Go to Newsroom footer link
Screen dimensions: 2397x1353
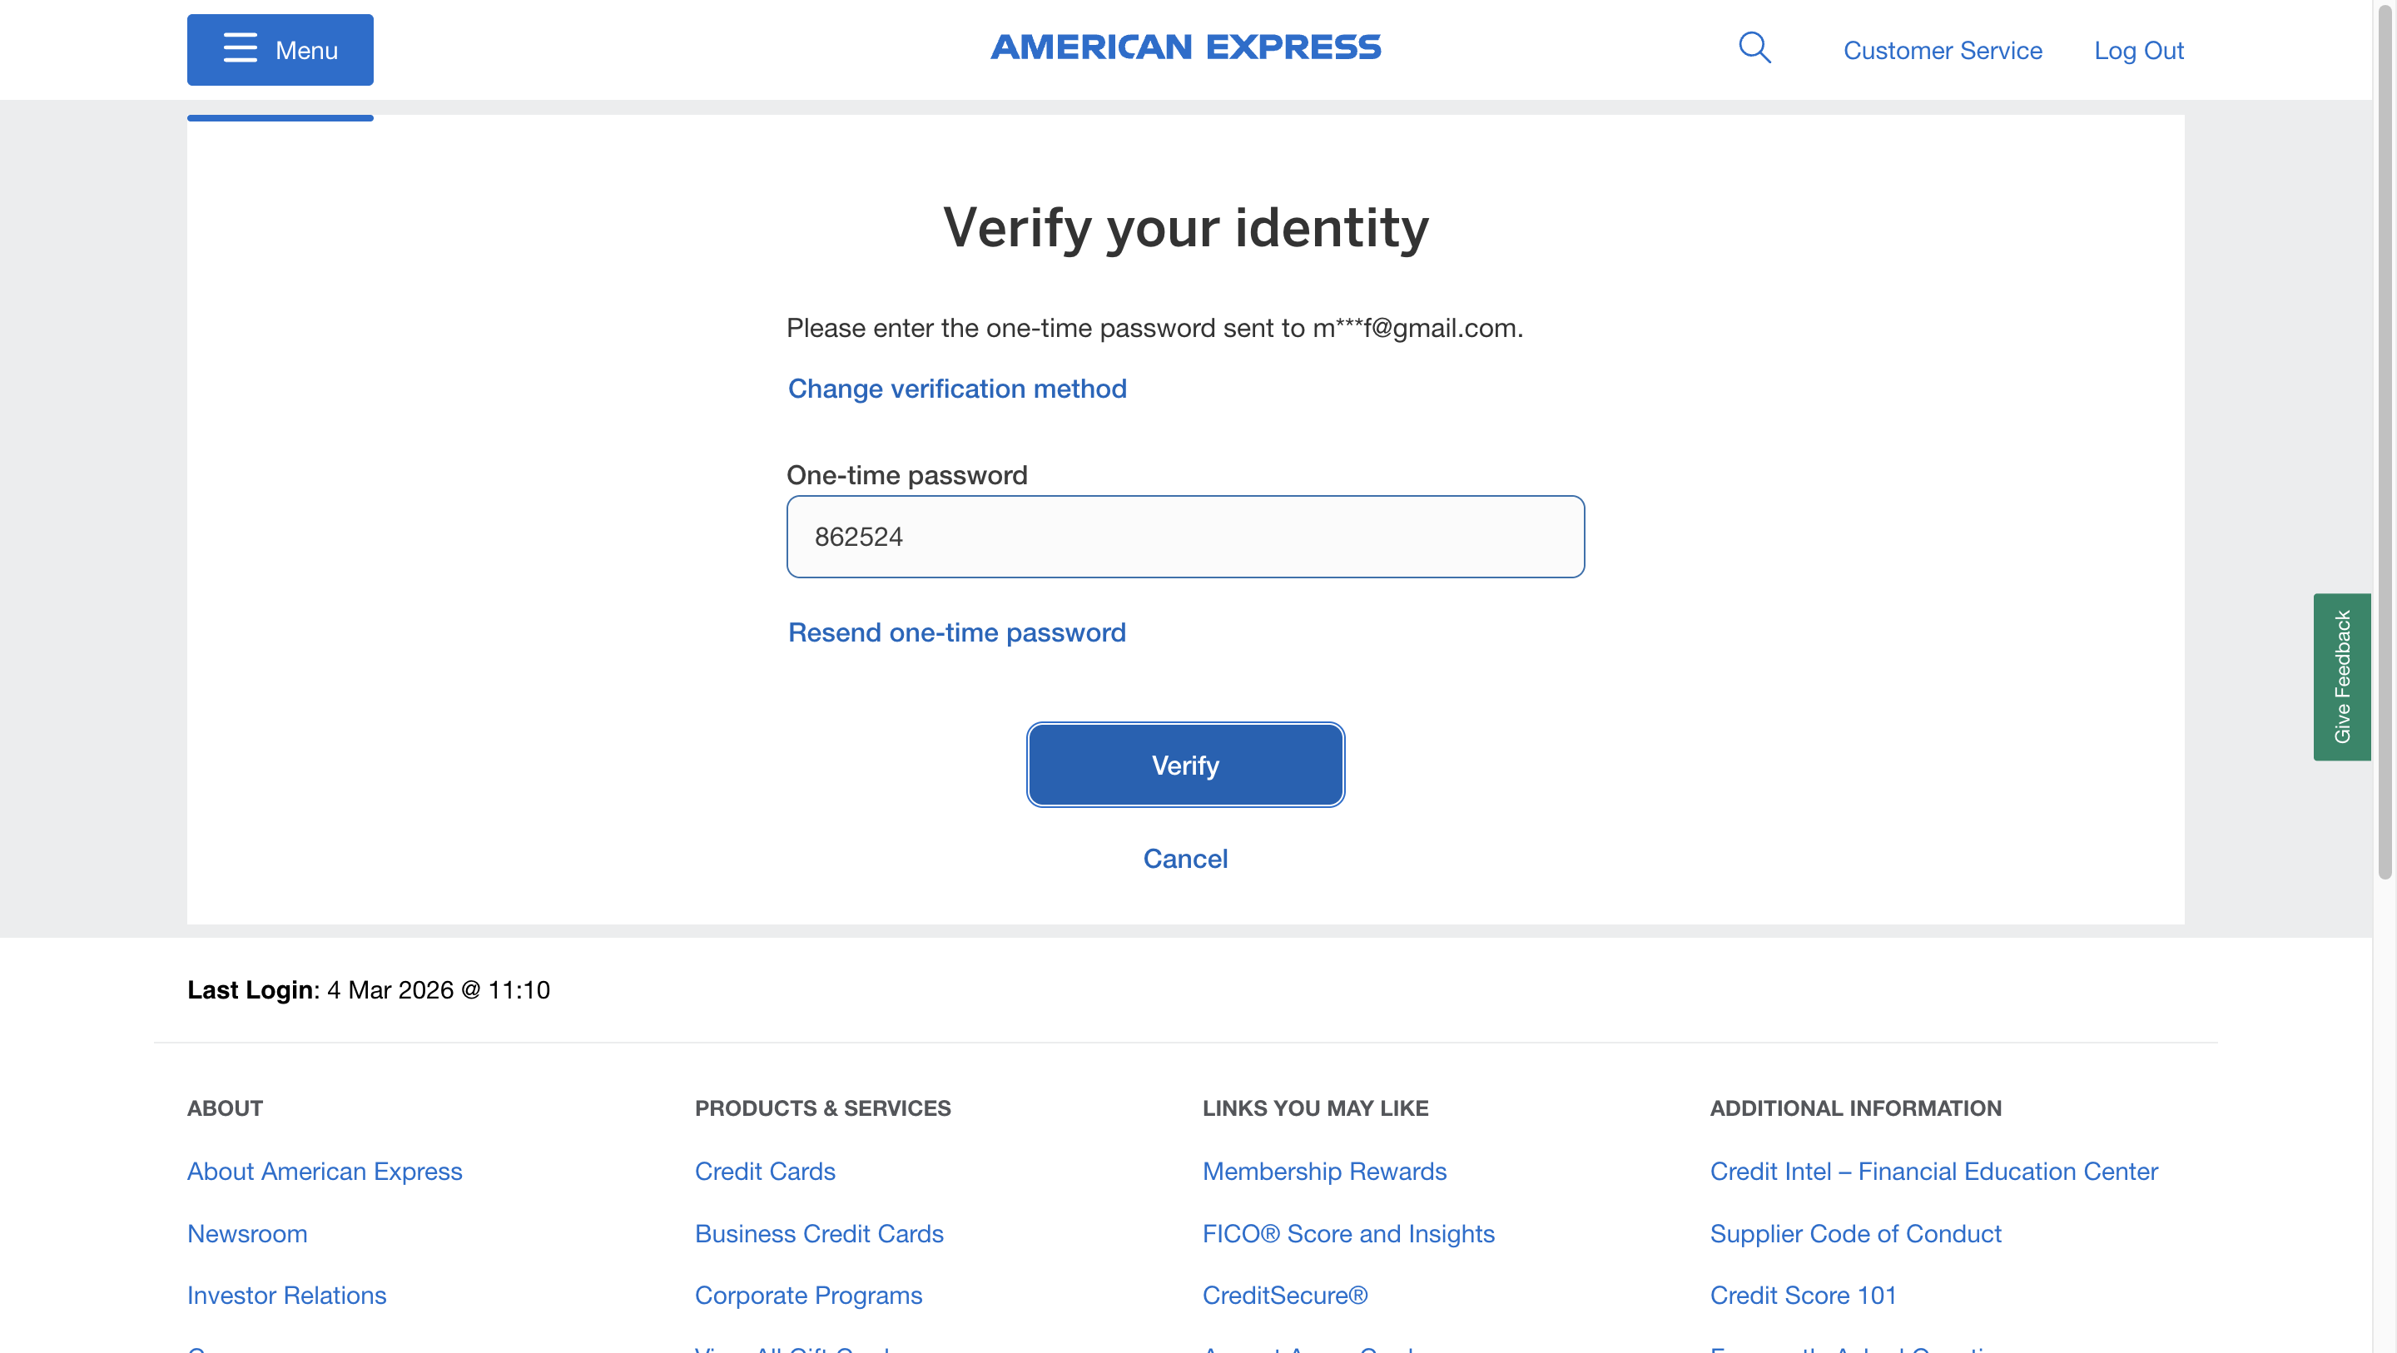tap(246, 1233)
